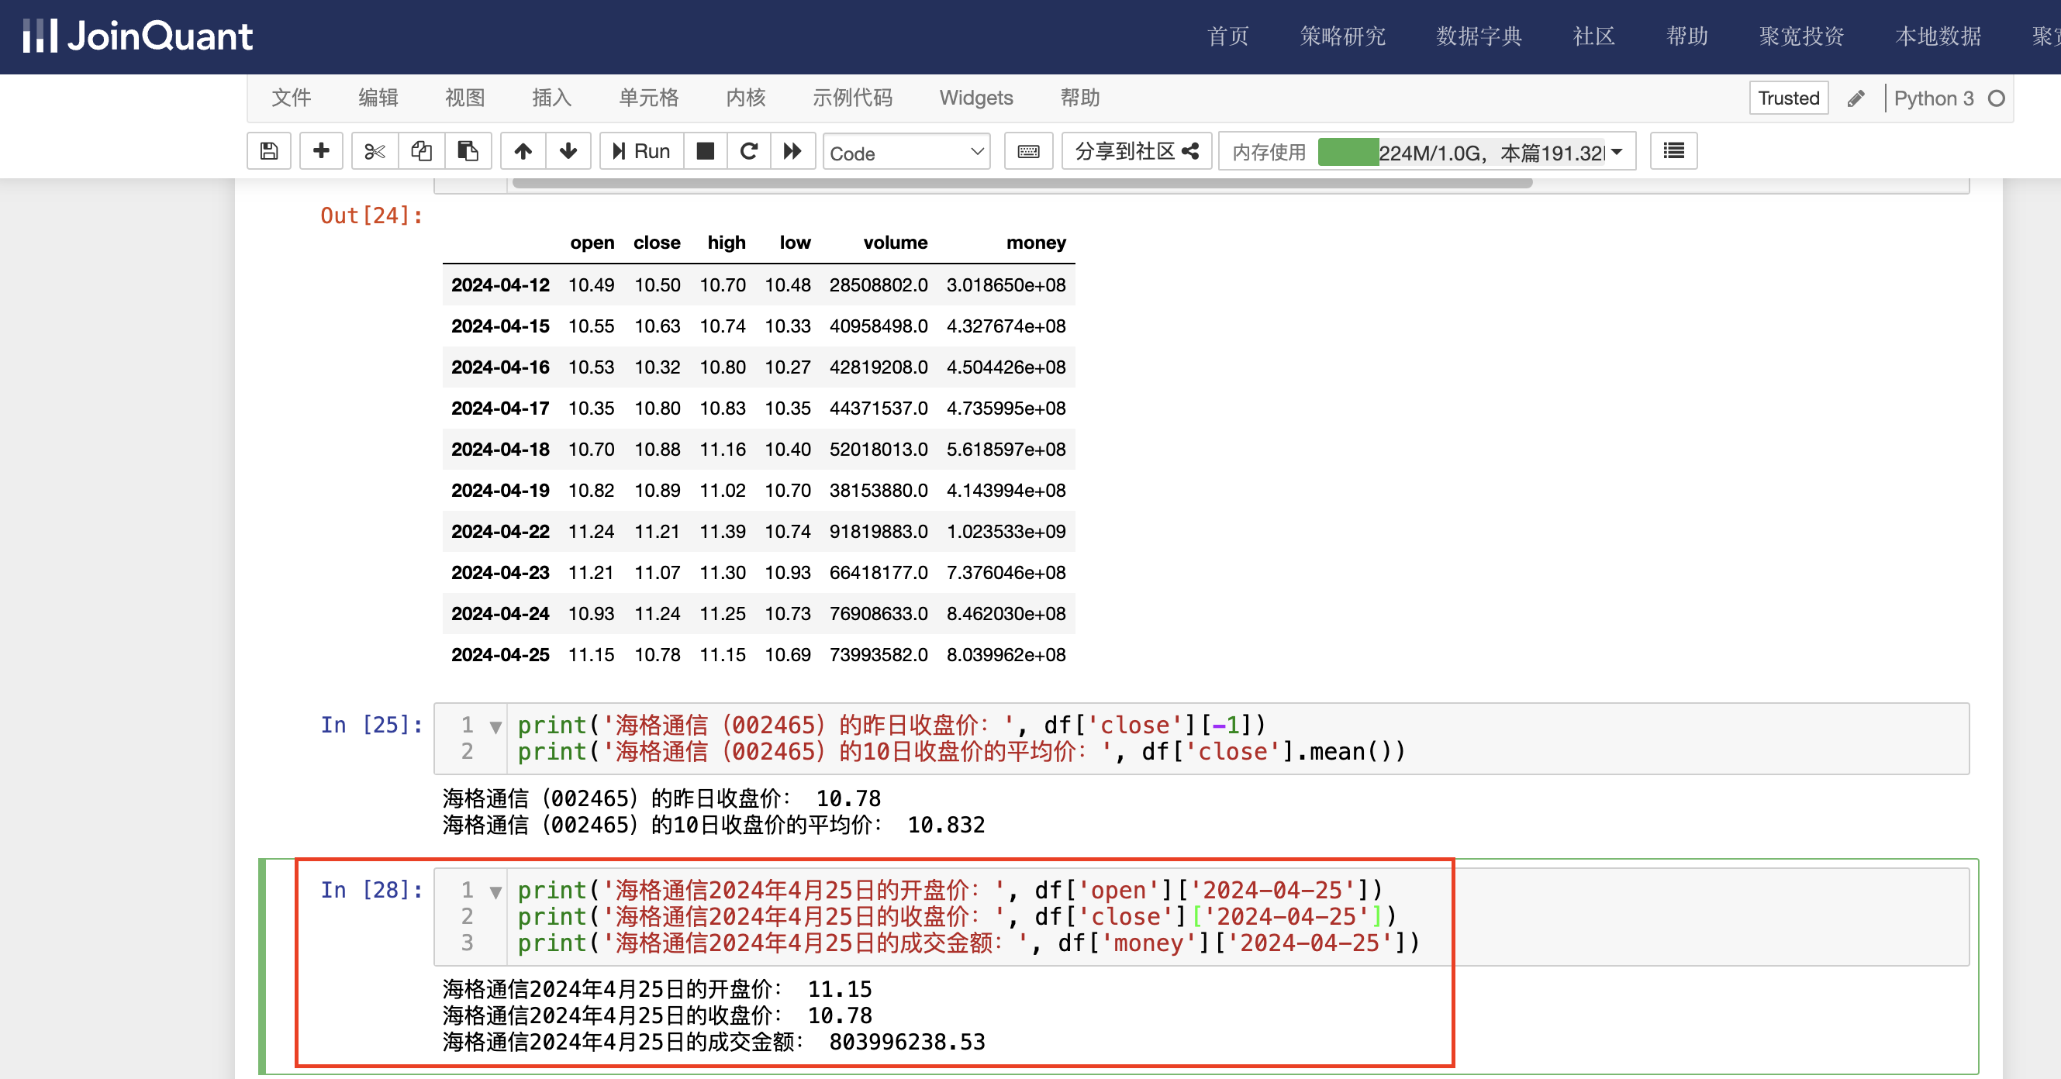Copy the selected cell icon
Viewport: 2061px width, 1079px height.
pos(421,151)
